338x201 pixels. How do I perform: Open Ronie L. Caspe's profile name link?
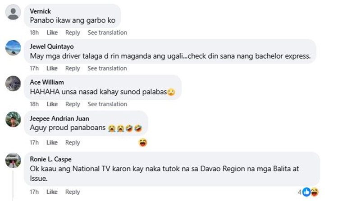(x=50, y=159)
